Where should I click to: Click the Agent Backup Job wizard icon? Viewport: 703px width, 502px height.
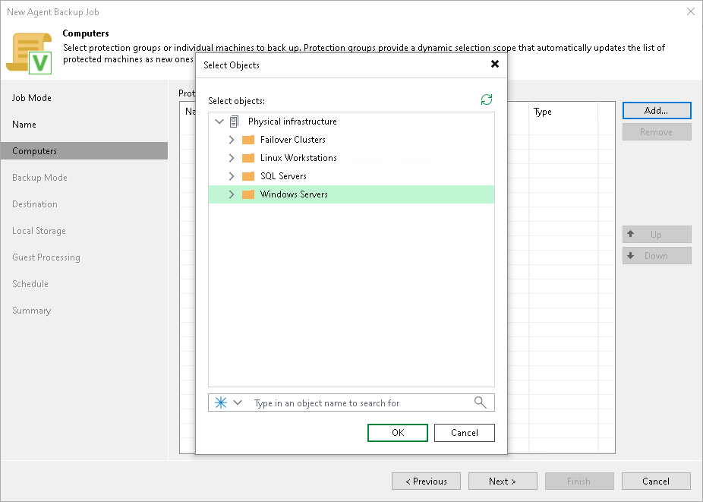29,53
